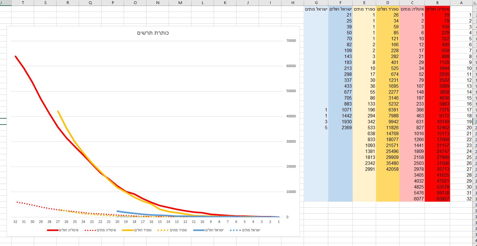Select the cell containing 6077
The image size is (477, 246).
(x=412, y=199)
